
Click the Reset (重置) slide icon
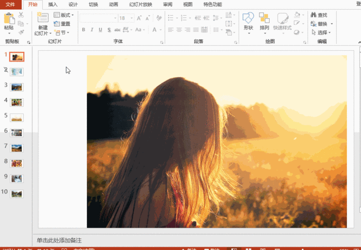pyautogui.click(x=63, y=24)
